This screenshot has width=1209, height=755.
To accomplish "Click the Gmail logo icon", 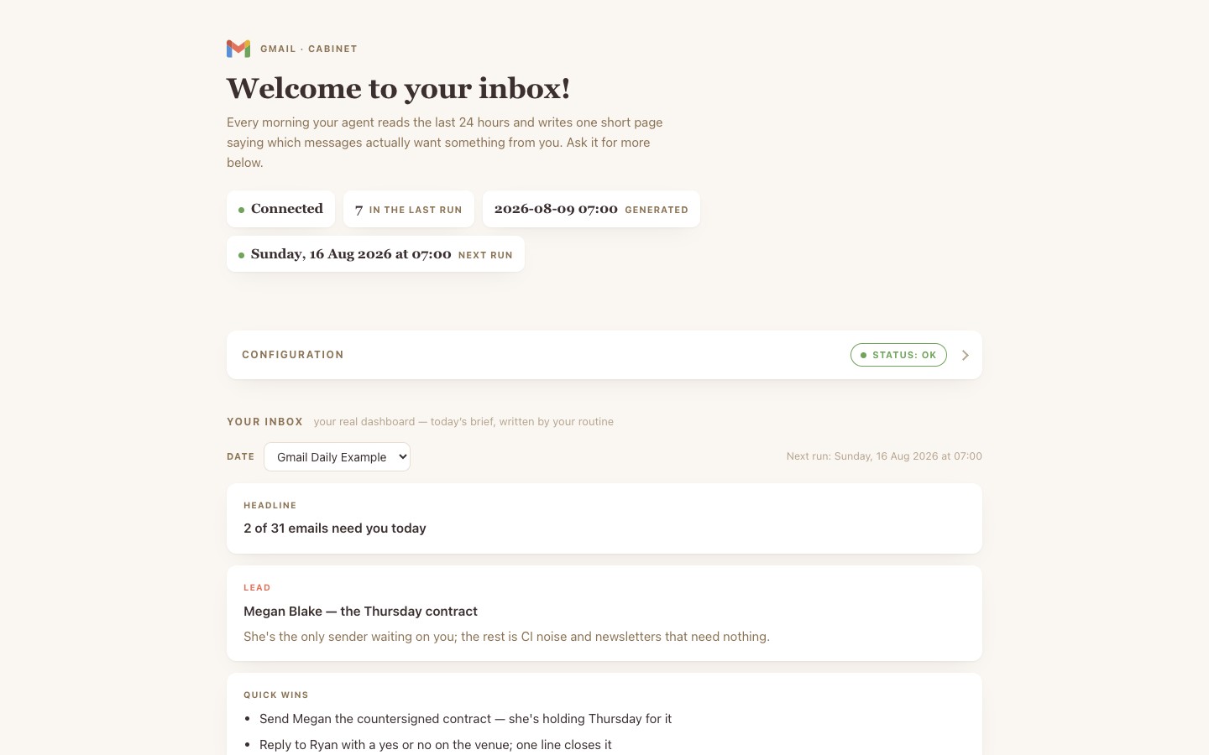I will point(238,49).
